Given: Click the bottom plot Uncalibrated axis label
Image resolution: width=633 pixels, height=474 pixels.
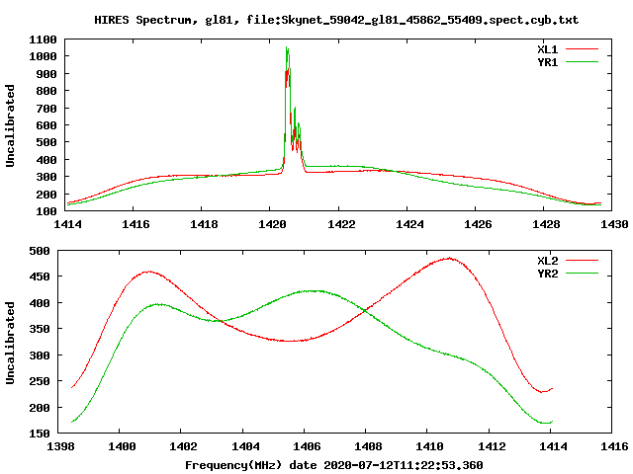Looking at the screenshot, I should (10, 343).
